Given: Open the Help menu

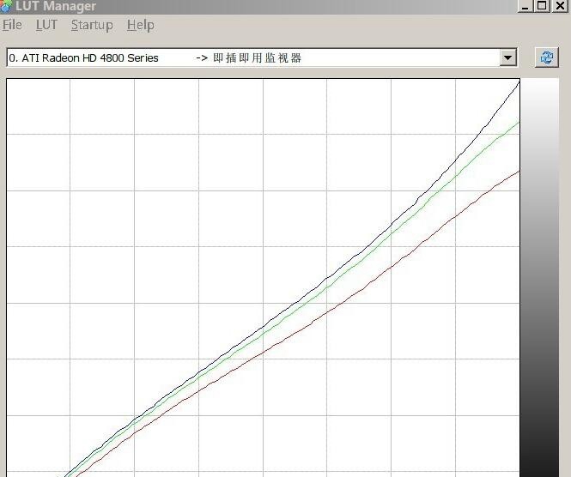Looking at the screenshot, I should [x=141, y=26].
